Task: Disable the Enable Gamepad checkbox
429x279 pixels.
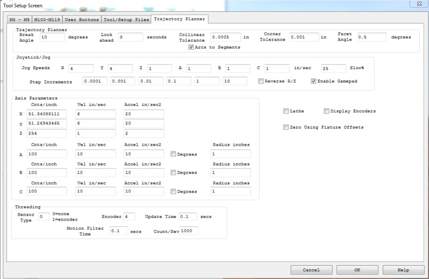Action: click(x=314, y=81)
